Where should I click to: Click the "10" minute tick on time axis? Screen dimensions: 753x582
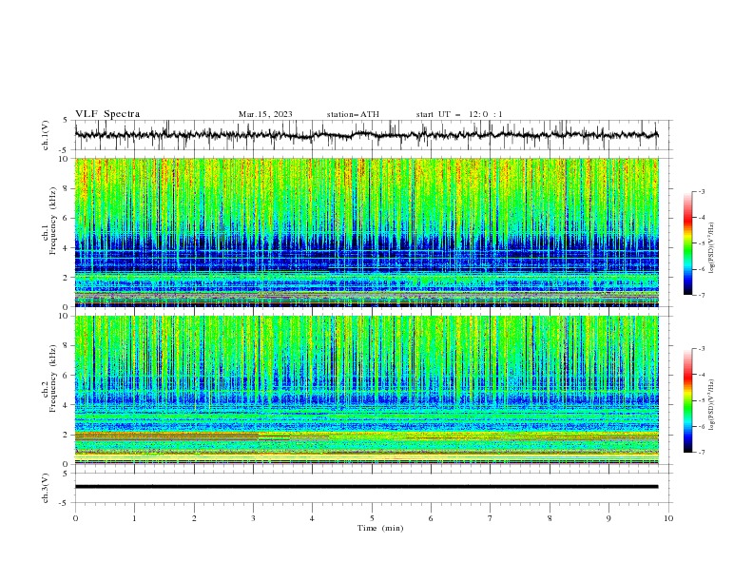click(x=668, y=518)
